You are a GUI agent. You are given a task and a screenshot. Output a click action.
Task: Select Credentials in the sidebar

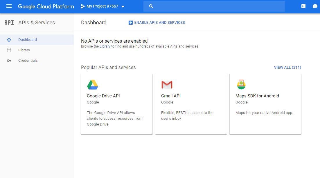[37, 61]
